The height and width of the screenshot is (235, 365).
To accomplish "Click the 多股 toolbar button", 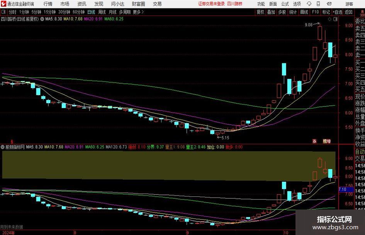I will (x=282, y=12).
